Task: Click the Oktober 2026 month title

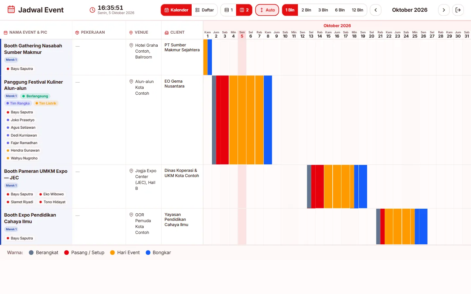Action: tap(410, 10)
